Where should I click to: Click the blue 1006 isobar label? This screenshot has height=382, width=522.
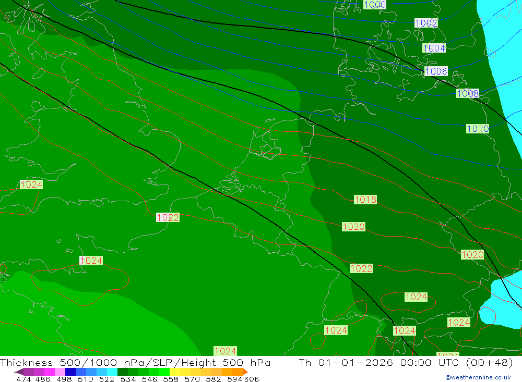pos(436,71)
